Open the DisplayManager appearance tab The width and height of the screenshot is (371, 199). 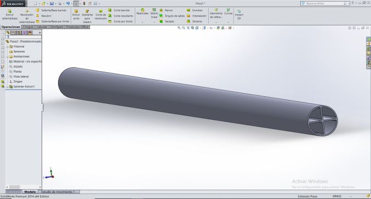[x=30, y=33]
